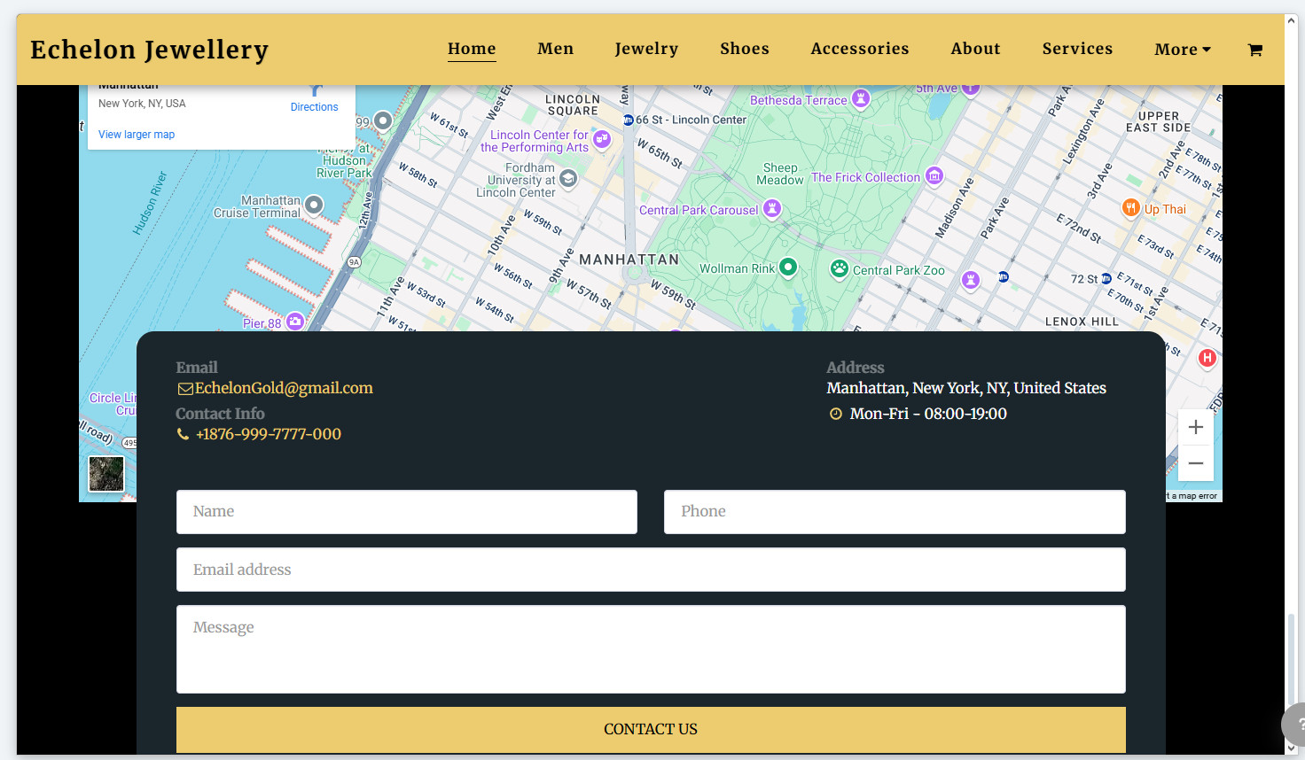The image size is (1305, 760).
Task: Click the phone icon beside number
Action: 183,434
